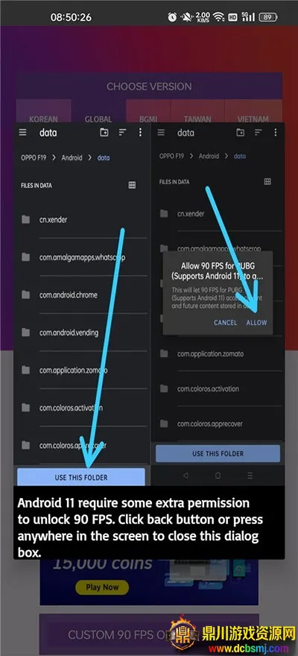
Task: Open the sort icon in left panel
Action: [122, 132]
